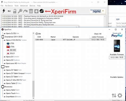The height and width of the screenshot is (101, 126).
Task: Click the curved arrow icon in Flashtool toolbar
Action: coord(26,11)
